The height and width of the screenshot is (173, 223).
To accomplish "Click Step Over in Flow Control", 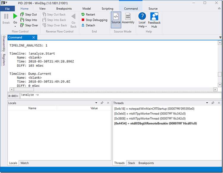I will (x=29, y=25).
